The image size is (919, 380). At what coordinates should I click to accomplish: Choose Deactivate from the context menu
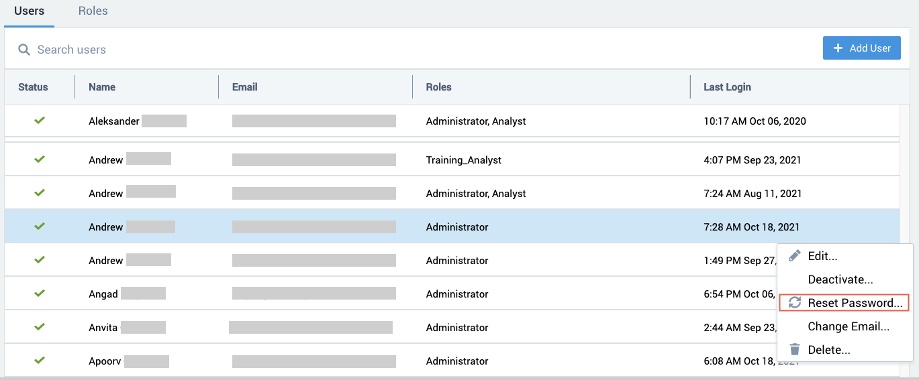840,279
